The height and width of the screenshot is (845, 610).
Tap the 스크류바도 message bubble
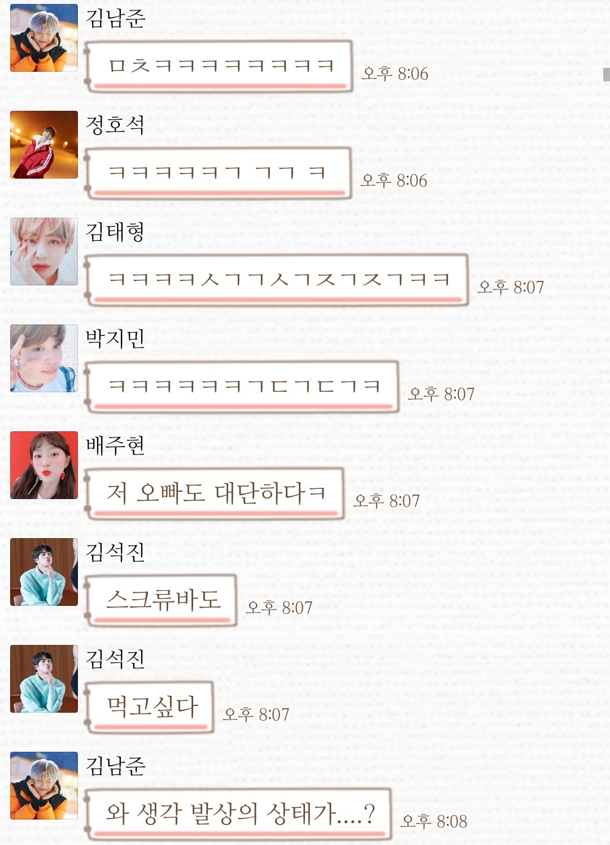(160, 600)
